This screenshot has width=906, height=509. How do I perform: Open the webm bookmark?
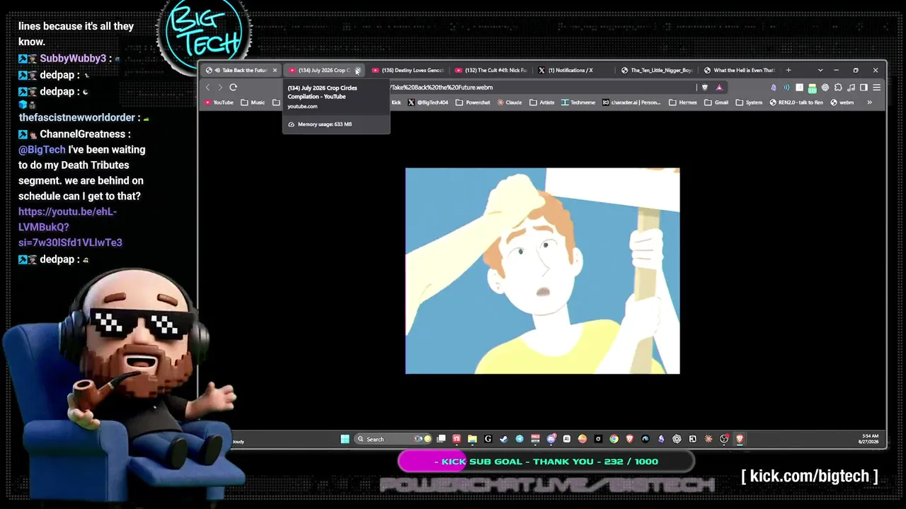tap(842, 103)
